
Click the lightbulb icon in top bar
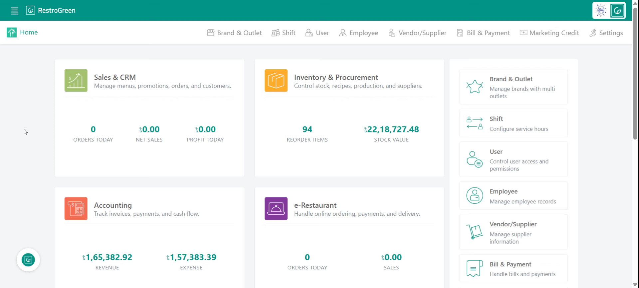pyautogui.click(x=601, y=11)
